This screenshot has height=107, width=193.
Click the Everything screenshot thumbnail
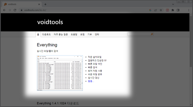point(60,73)
